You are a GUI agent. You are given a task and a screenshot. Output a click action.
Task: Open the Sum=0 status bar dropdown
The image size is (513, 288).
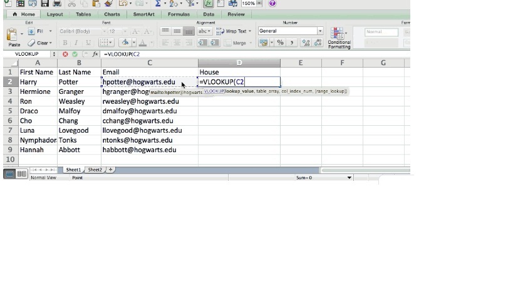[349, 178]
